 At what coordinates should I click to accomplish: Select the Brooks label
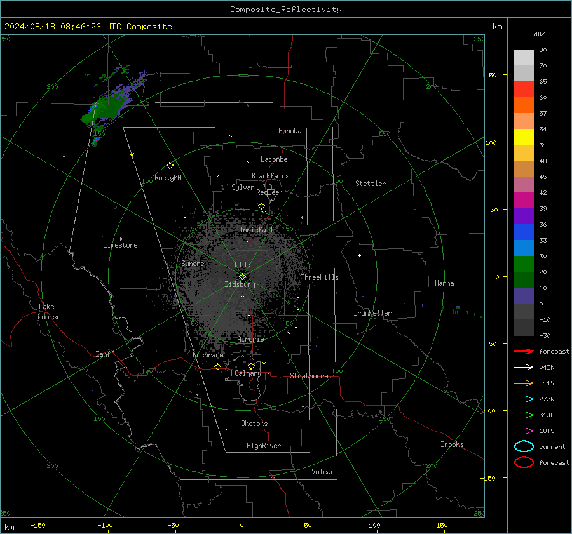click(452, 444)
